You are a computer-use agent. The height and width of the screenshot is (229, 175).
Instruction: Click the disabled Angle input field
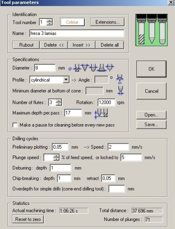[101, 80]
